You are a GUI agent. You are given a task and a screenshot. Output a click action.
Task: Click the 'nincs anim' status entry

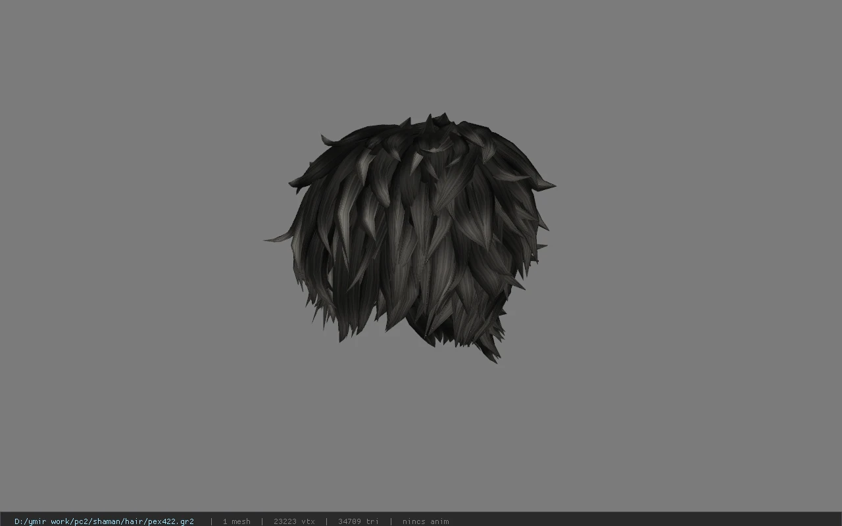(x=426, y=521)
